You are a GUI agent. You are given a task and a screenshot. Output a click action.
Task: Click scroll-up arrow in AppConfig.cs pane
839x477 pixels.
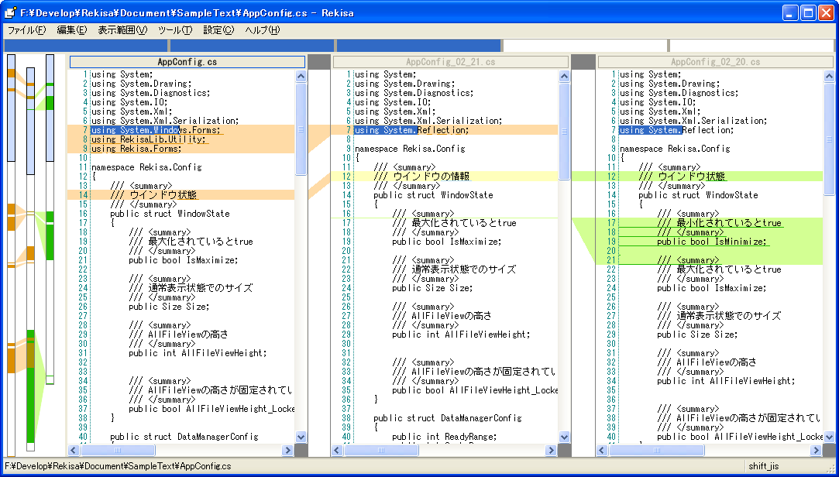pyautogui.click(x=301, y=75)
